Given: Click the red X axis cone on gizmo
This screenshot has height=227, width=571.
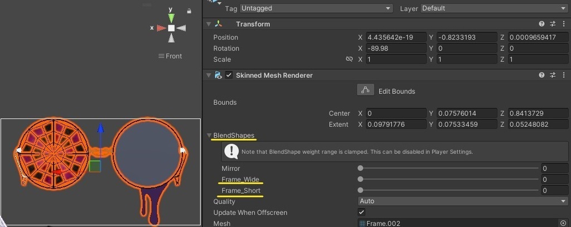Looking at the screenshot, I should pyautogui.click(x=161, y=28).
